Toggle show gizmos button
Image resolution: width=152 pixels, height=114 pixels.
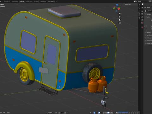tap(94, 113)
